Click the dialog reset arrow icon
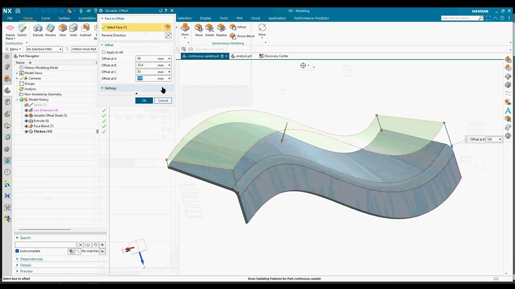This screenshot has width=515, height=289. coord(161,11)
